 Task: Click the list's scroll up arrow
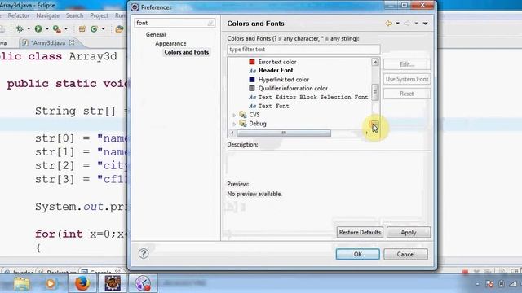pyautogui.click(x=375, y=62)
